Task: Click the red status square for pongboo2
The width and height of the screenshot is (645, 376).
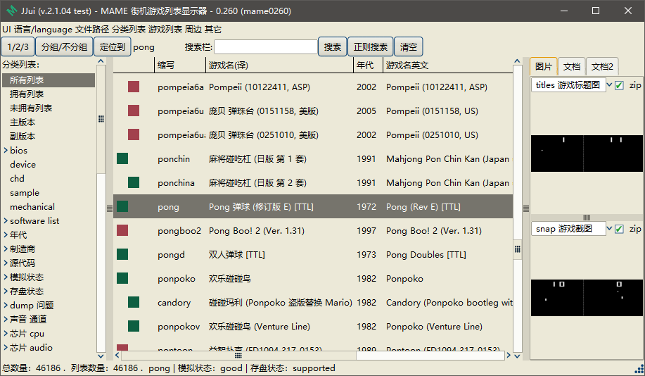Action: pos(122,230)
